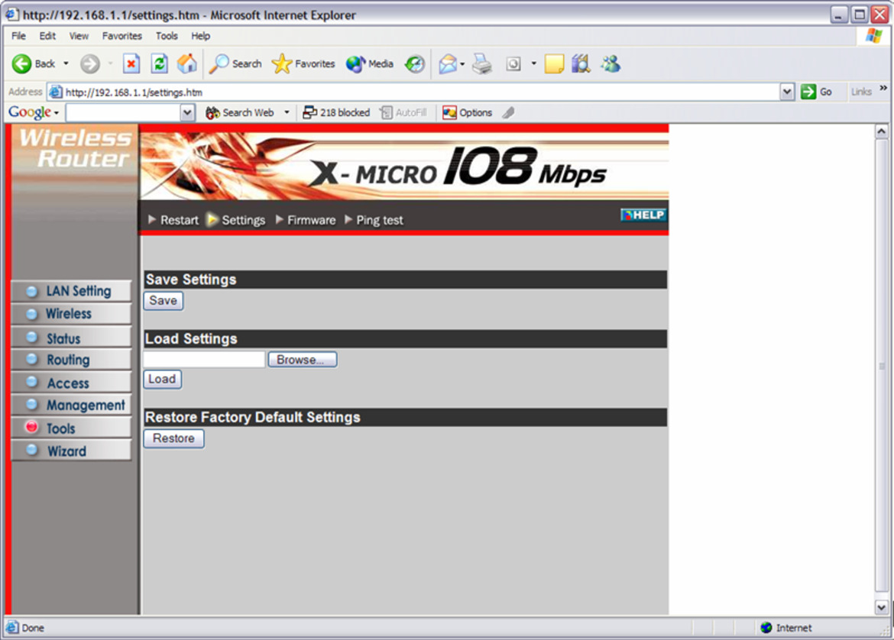Open the Tools menu in menu bar
The image size is (894, 640).
click(x=167, y=36)
